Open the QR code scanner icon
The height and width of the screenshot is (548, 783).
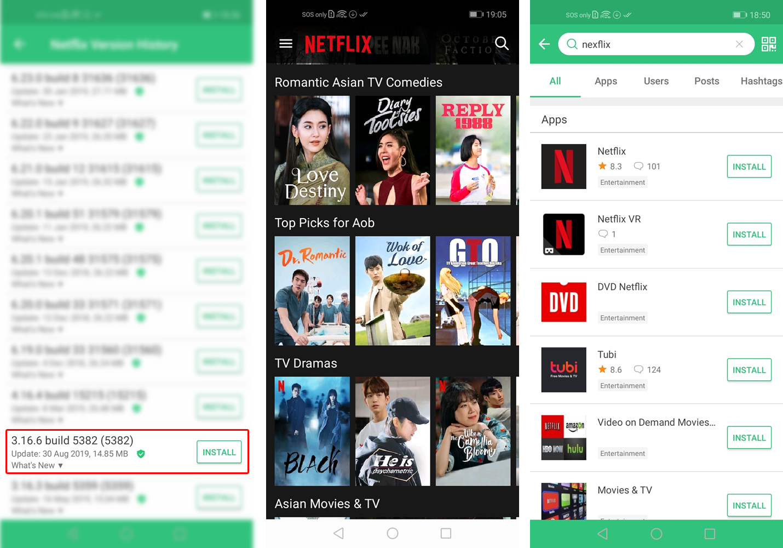769,44
